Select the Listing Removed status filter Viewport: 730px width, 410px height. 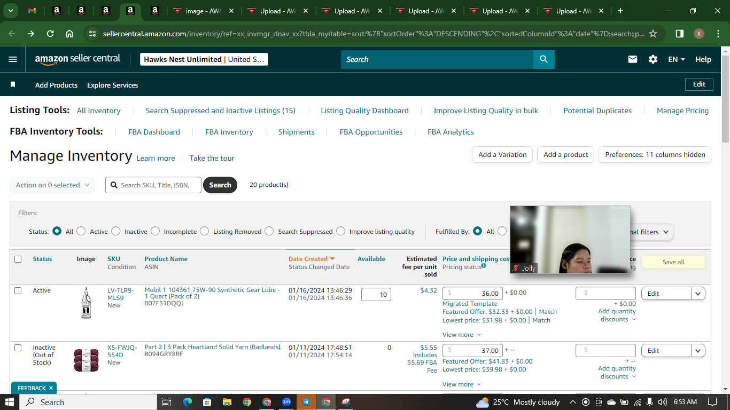tap(205, 231)
